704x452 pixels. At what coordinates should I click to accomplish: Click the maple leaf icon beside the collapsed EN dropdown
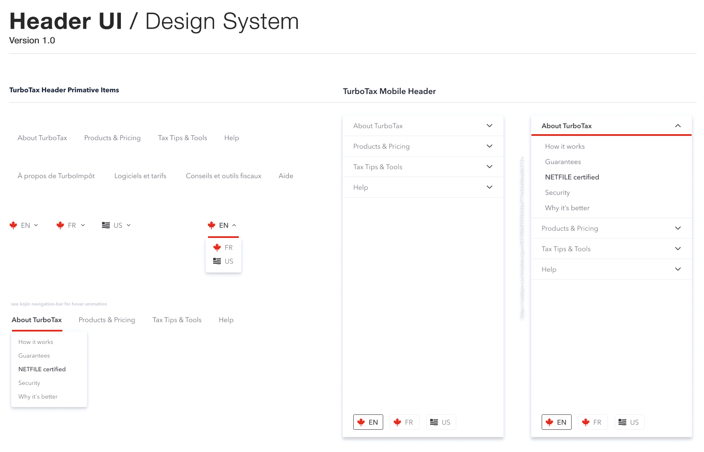13,225
